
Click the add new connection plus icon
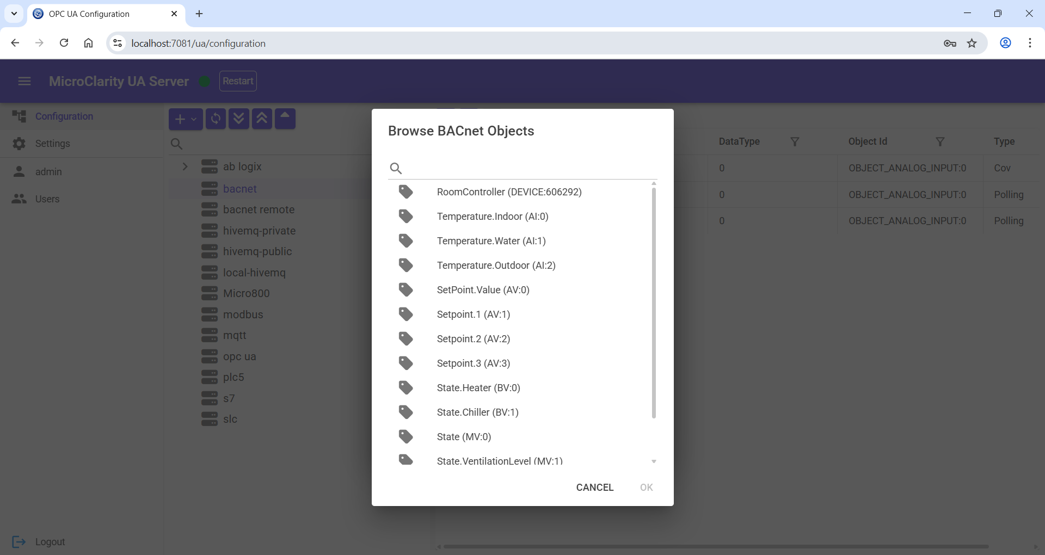pyautogui.click(x=181, y=119)
